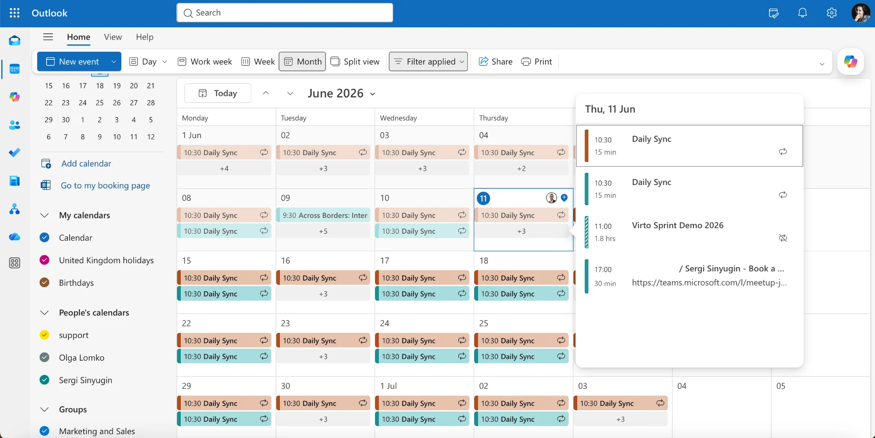875x438 pixels.
Task: Print the calendar
Action: coord(537,62)
